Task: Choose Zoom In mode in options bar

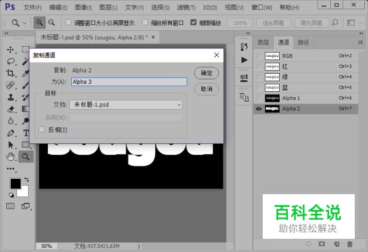Action: click(x=39, y=23)
